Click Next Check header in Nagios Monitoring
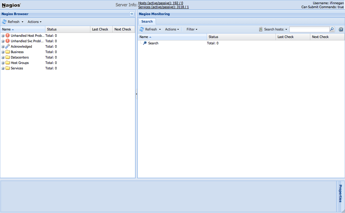This screenshot has height=213, width=345. click(327, 37)
